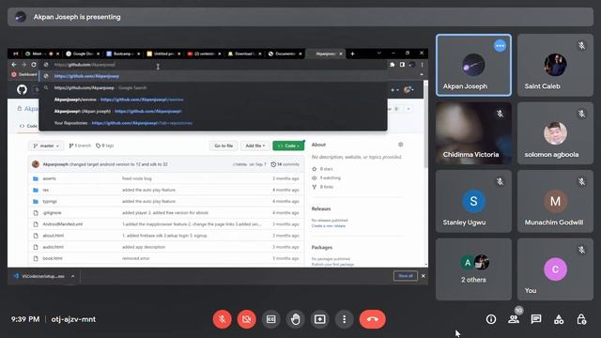Open the typings folder
The width and height of the screenshot is (601, 338).
click(50, 201)
